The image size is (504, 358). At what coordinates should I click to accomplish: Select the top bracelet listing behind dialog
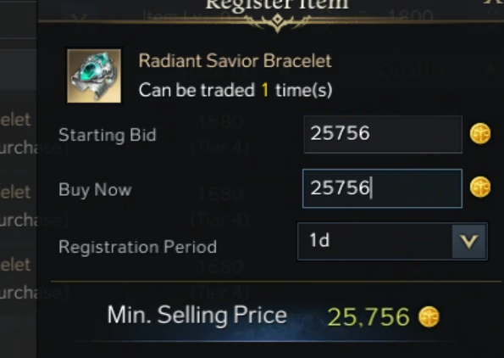[x=18, y=133]
